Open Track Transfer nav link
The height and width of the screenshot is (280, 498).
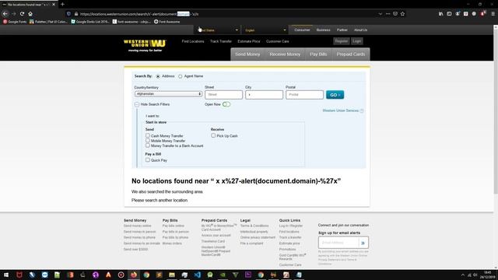(221, 41)
